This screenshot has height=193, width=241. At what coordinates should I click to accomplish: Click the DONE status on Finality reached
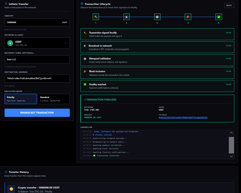(229, 84)
